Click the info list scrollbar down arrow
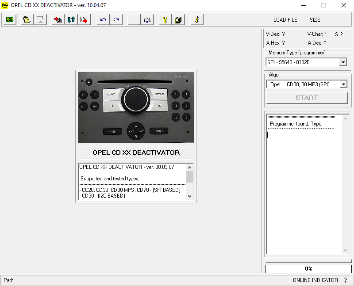This screenshot has height=286, width=354. click(190, 196)
